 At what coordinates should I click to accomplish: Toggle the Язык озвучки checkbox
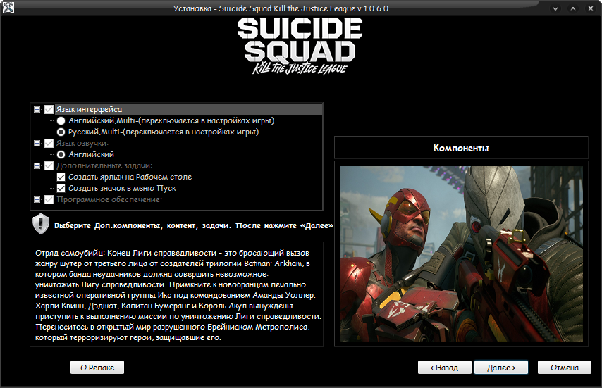49,143
